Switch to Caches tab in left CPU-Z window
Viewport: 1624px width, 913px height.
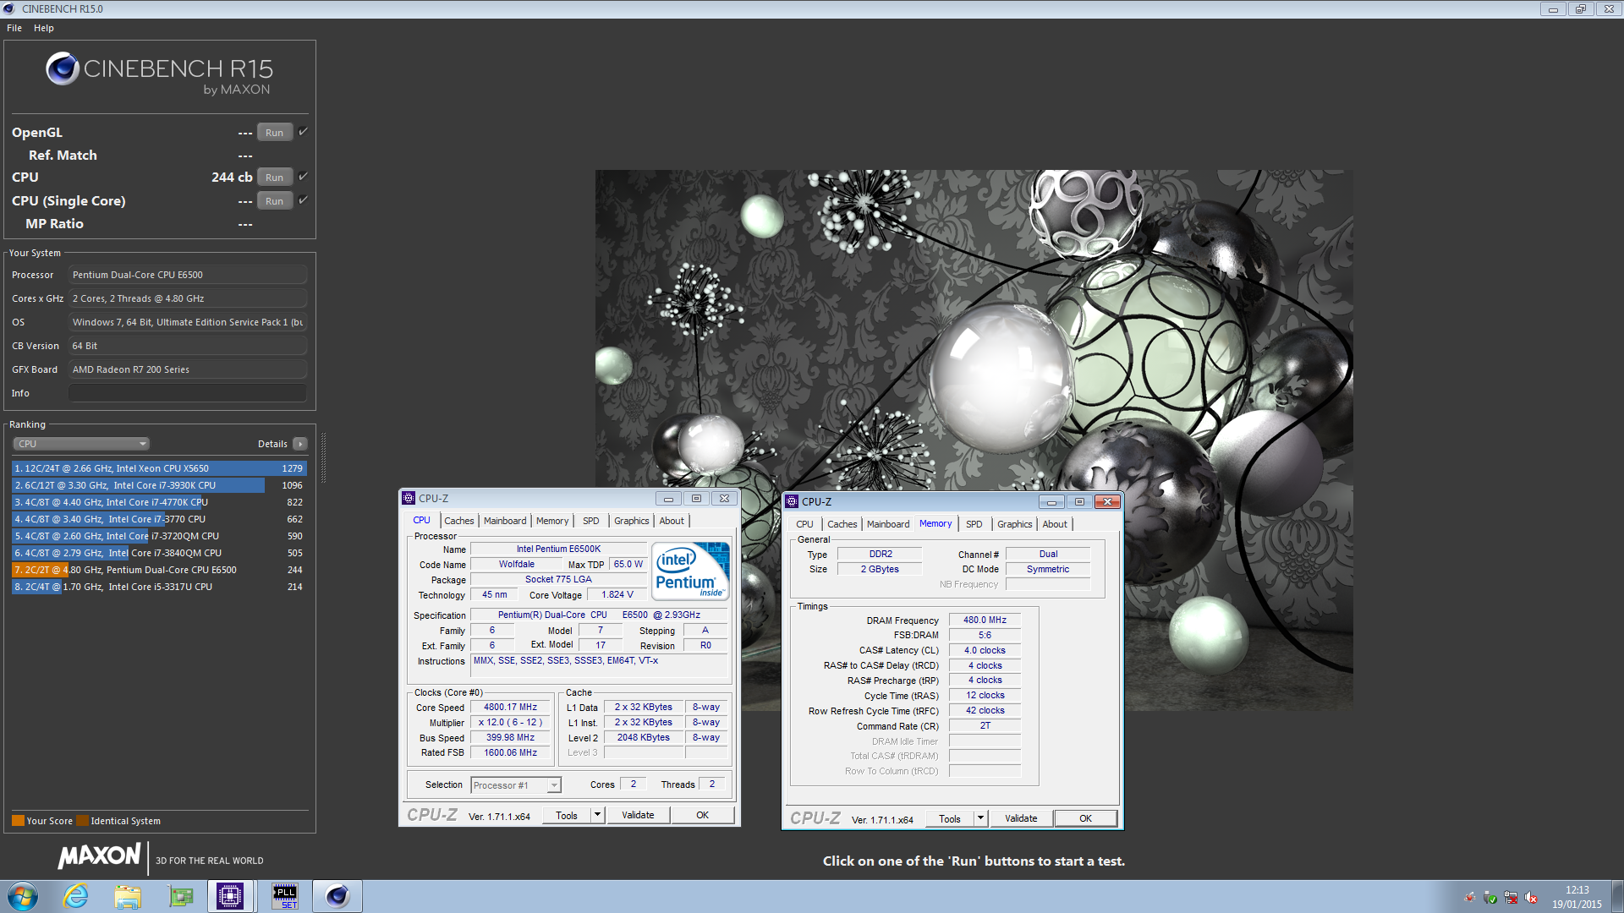[459, 521]
